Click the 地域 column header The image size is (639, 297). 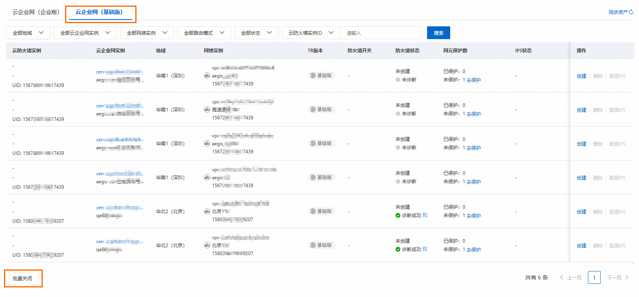tap(161, 51)
